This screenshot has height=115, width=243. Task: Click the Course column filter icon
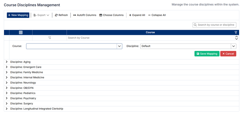tap(236, 32)
